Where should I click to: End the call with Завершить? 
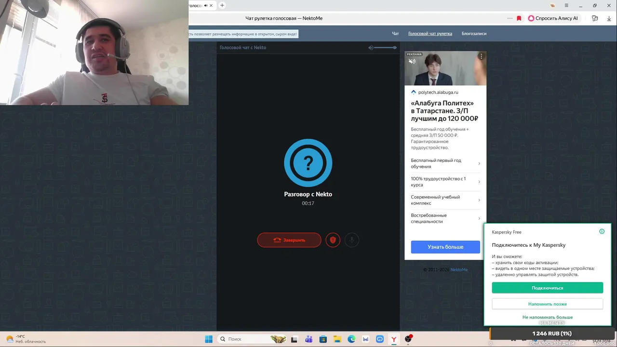point(289,240)
